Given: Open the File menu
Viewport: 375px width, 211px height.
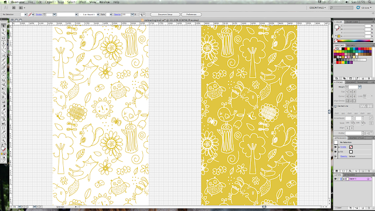Looking at the screenshot, I should point(30,2).
